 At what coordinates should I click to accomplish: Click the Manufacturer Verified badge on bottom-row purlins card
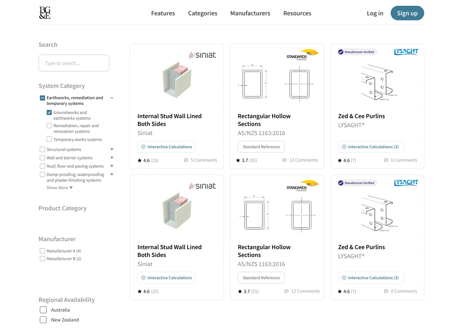[x=357, y=183]
